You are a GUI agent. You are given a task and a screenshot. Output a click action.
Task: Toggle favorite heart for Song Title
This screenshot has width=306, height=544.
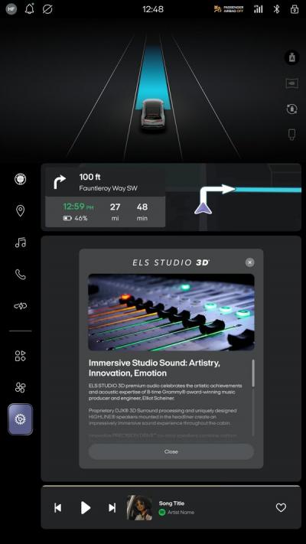[281, 507]
